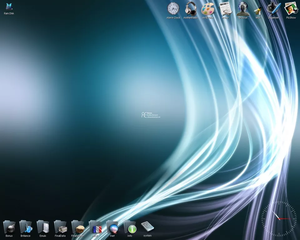Image resolution: width=300 pixels, height=240 pixels.
Task: Open the eNote newspaper icon
Action: [225, 8]
